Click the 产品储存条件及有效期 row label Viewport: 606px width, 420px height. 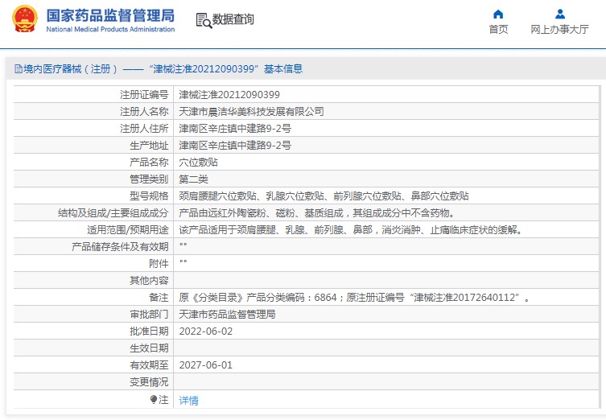point(120,247)
